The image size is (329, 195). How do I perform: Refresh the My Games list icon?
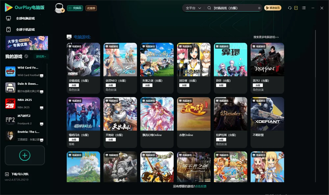pyautogui.click(x=26, y=56)
